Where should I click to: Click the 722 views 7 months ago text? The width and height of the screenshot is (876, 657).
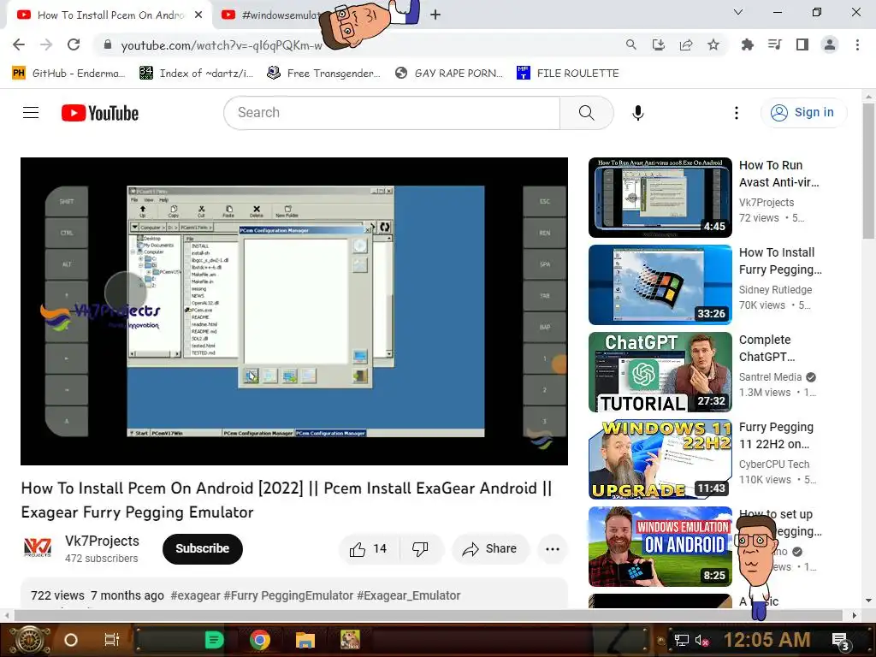pyautogui.click(x=98, y=595)
